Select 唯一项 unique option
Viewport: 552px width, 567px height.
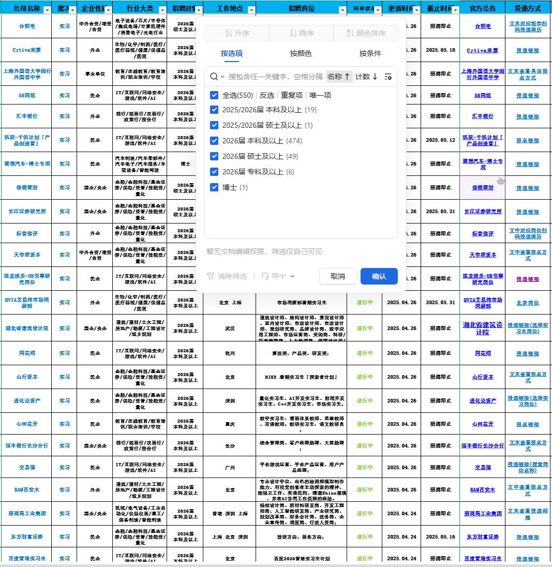pyautogui.click(x=320, y=95)
